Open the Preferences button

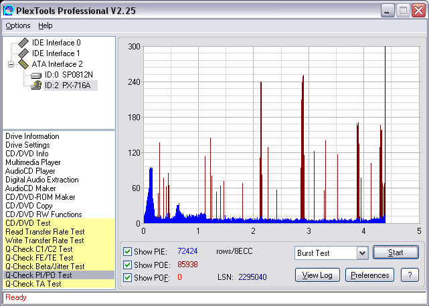tap(369, 275)
